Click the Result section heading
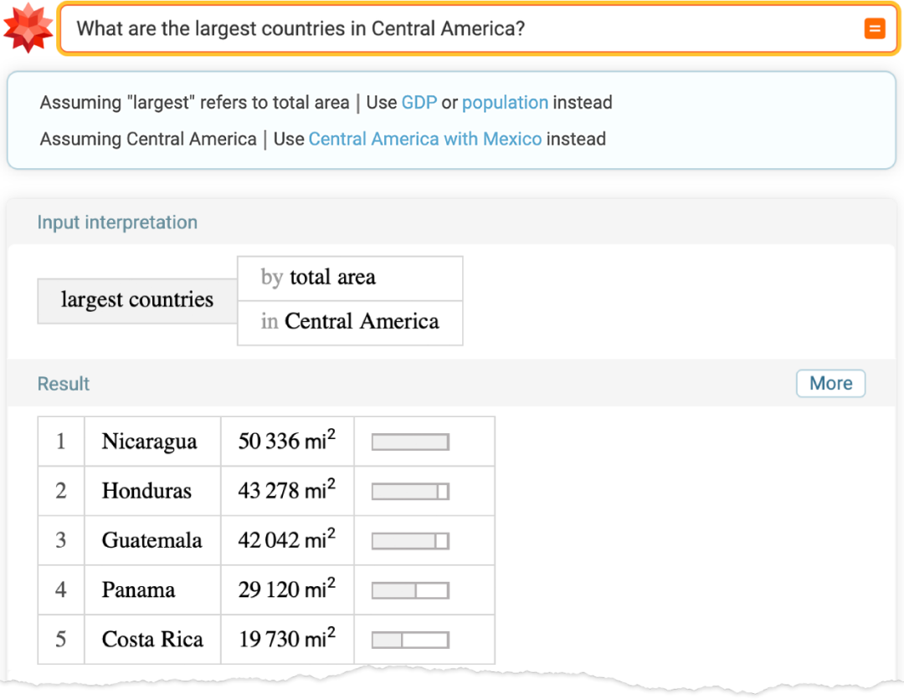Viewport: 904px width, 699px height. tap(64, 384)
